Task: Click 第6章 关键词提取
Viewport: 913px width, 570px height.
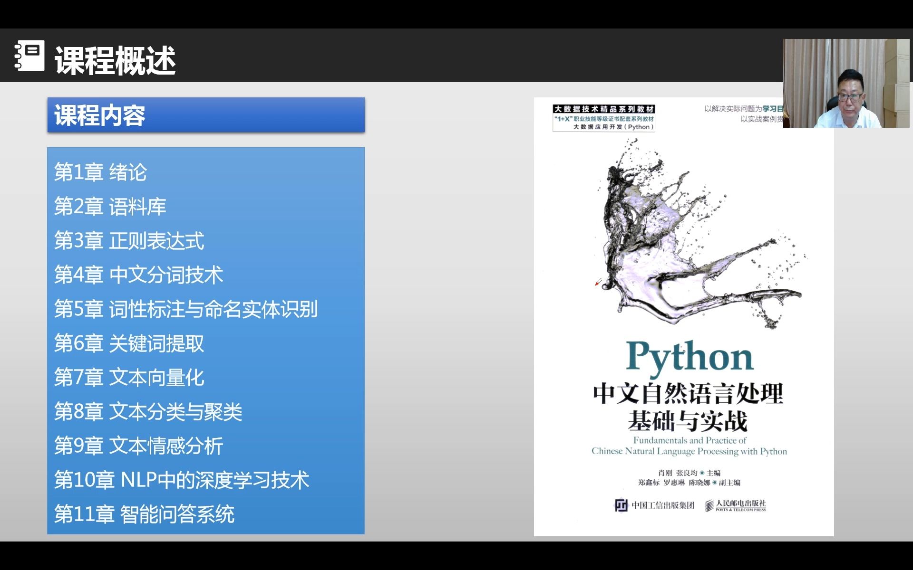Action: (x=129, y=343)
